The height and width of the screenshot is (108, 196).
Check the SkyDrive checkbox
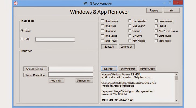(130, 36)
